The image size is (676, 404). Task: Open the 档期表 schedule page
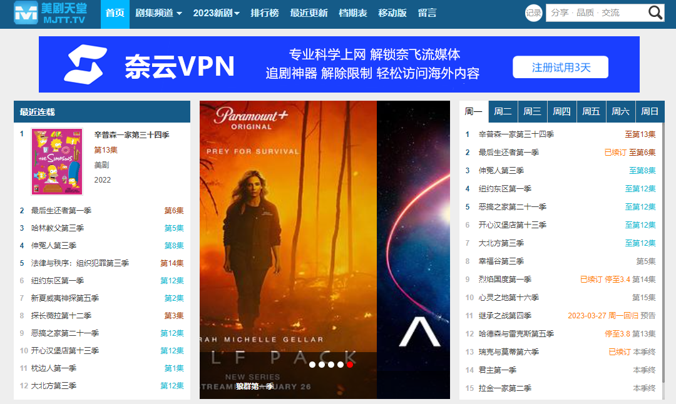pos(352,13)
